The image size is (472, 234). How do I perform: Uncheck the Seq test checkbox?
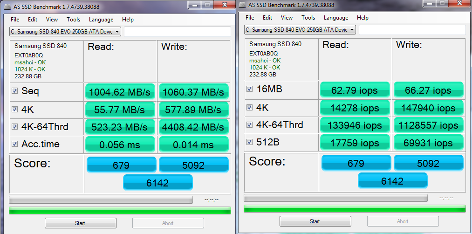point(15,90)
